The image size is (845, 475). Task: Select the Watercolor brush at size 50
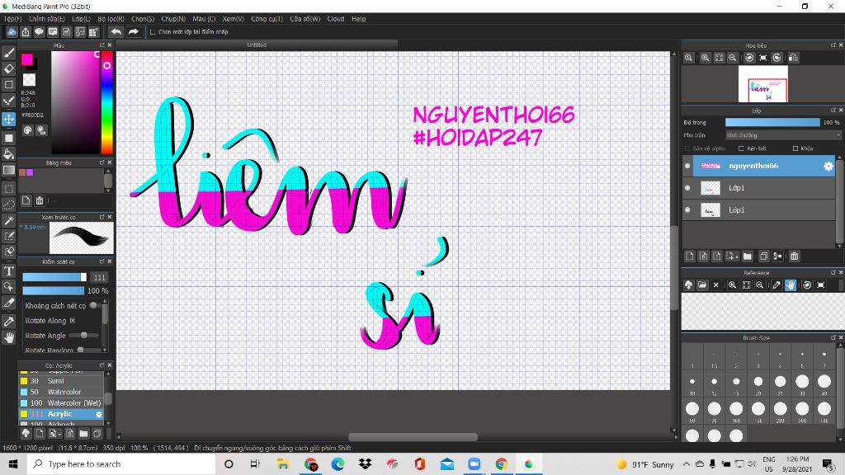[61, 392]
